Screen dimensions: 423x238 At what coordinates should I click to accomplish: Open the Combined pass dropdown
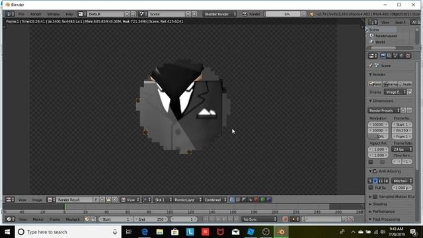click(215, 200)
